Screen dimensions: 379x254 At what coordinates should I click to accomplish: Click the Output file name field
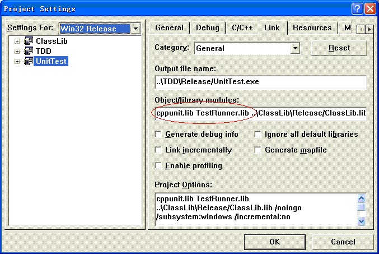pos(260,82)
